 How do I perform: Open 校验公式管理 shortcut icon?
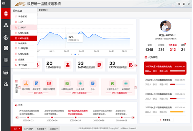coord(49,84)
